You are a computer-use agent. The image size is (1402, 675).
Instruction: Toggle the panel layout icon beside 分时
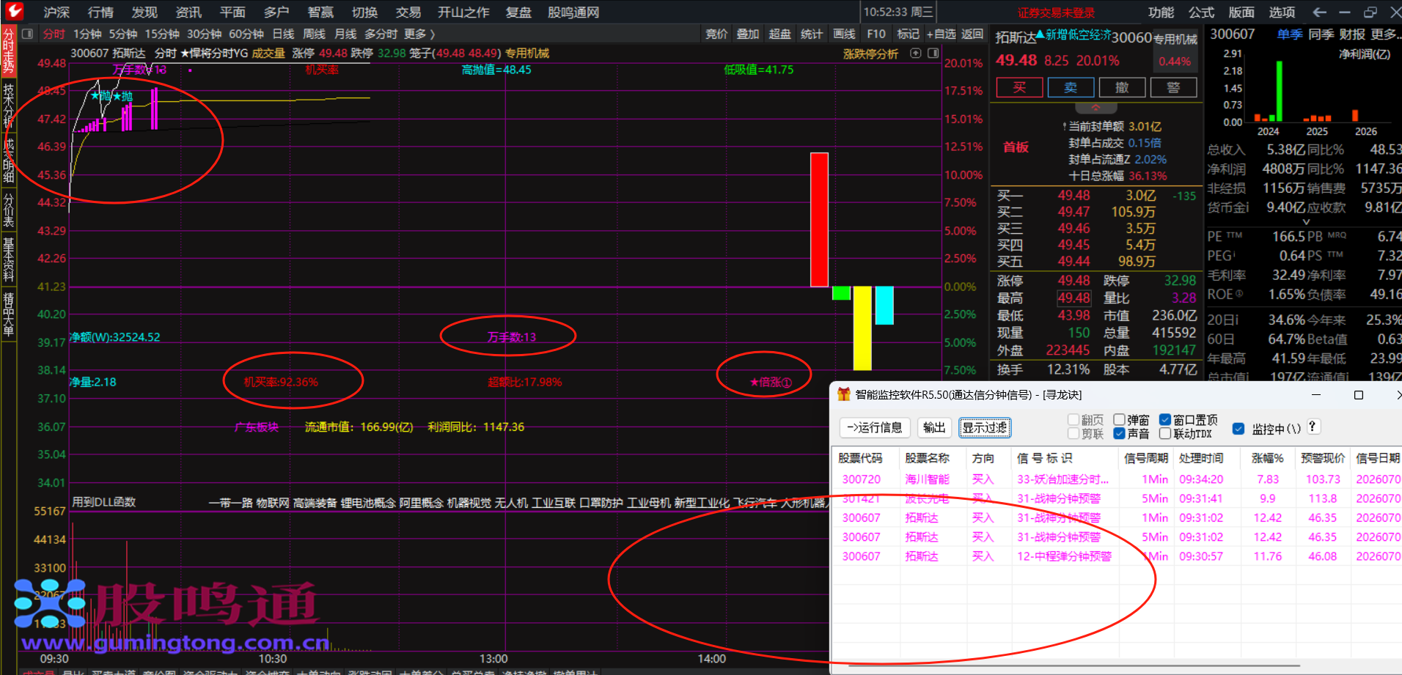pos(28,34)
